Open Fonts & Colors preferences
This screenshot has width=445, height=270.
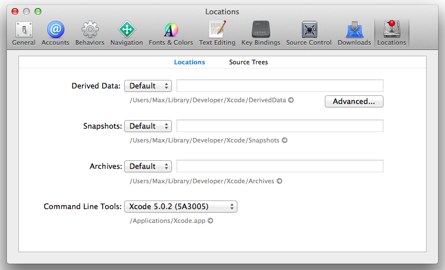[x=171, y=33]
